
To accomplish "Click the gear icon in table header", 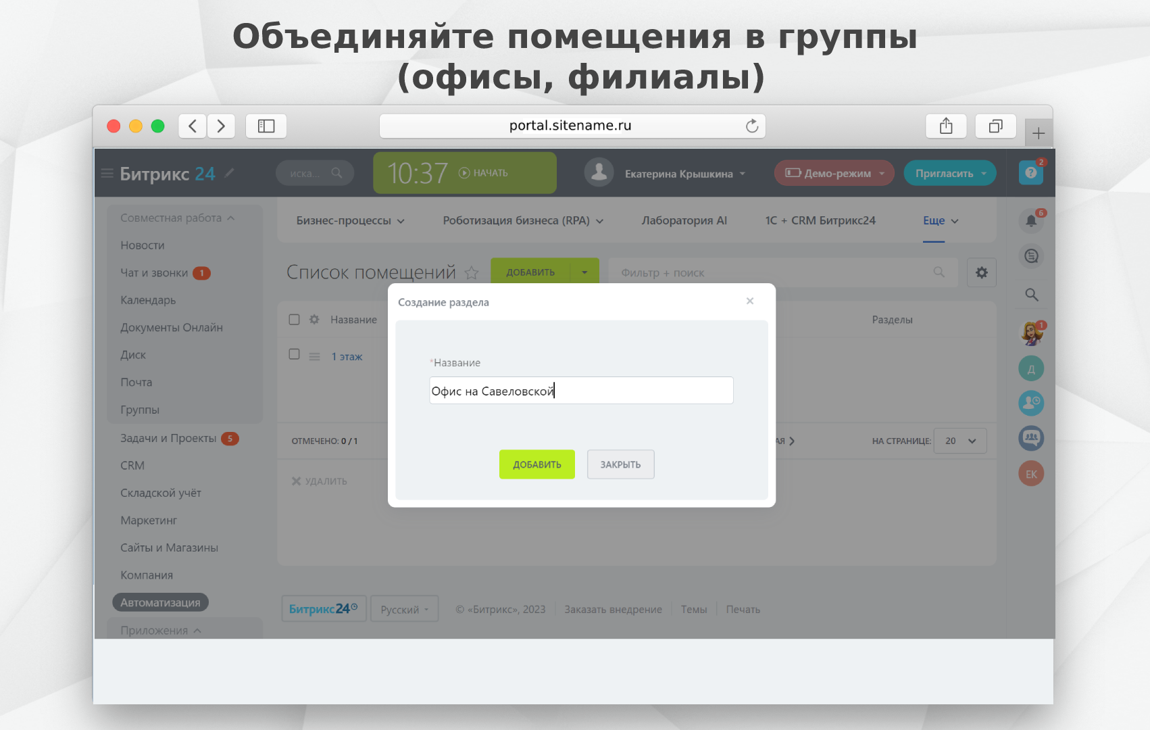I will coord(314,320).
